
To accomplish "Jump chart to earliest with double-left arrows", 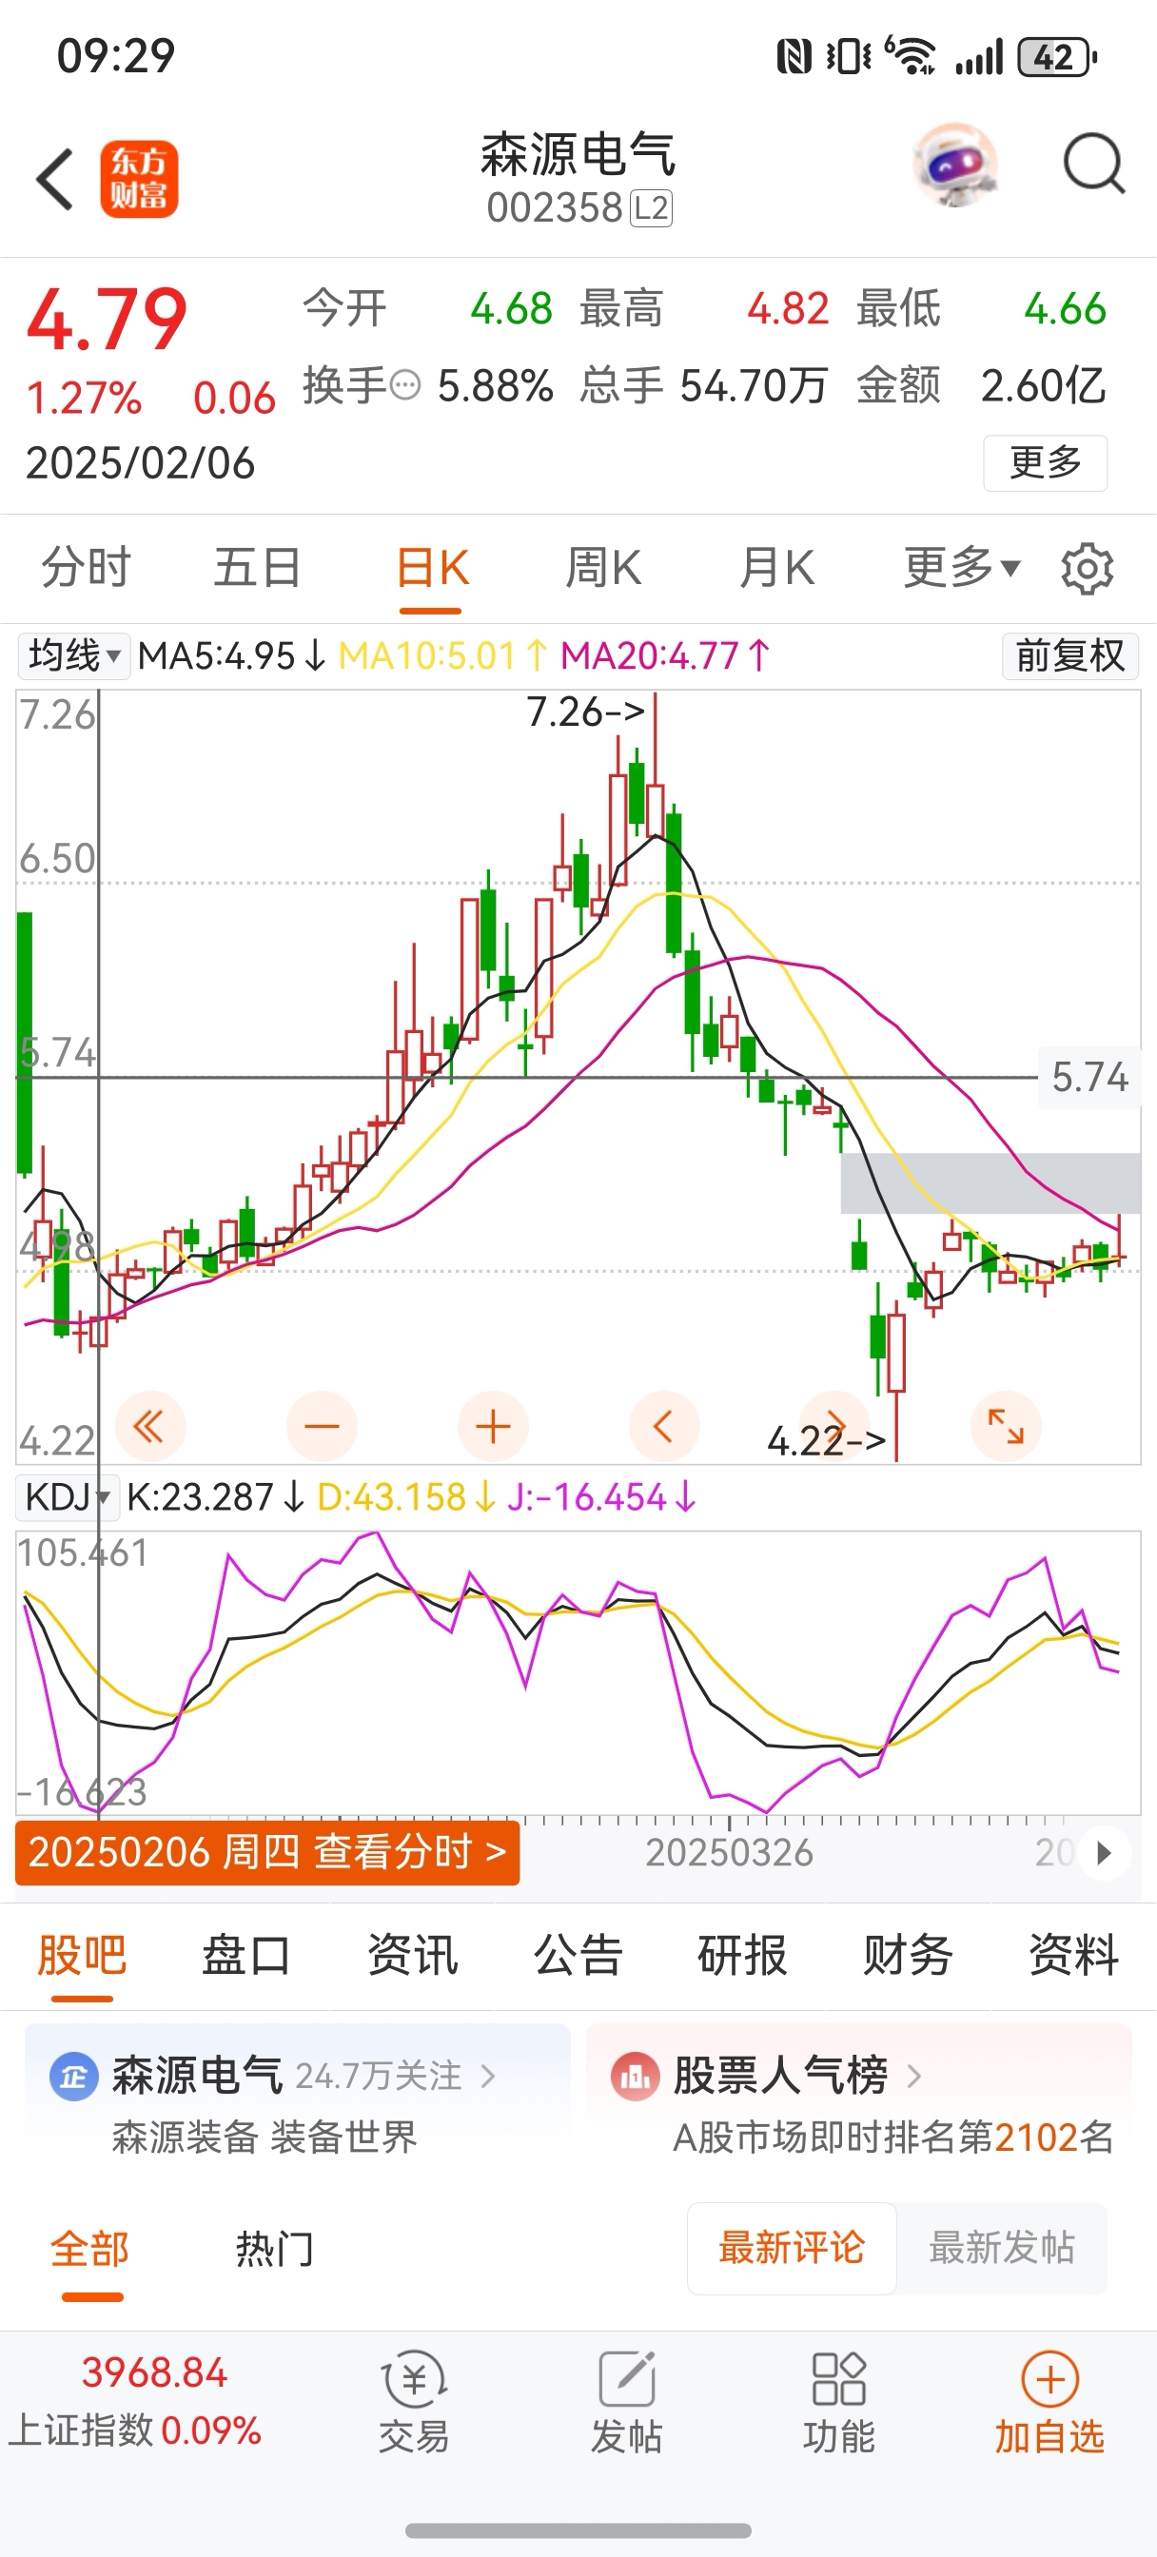I will 150,1428.
